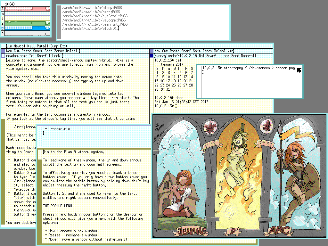Click the 'THE POP-UP MENU' heading

[x=58, y=206]
